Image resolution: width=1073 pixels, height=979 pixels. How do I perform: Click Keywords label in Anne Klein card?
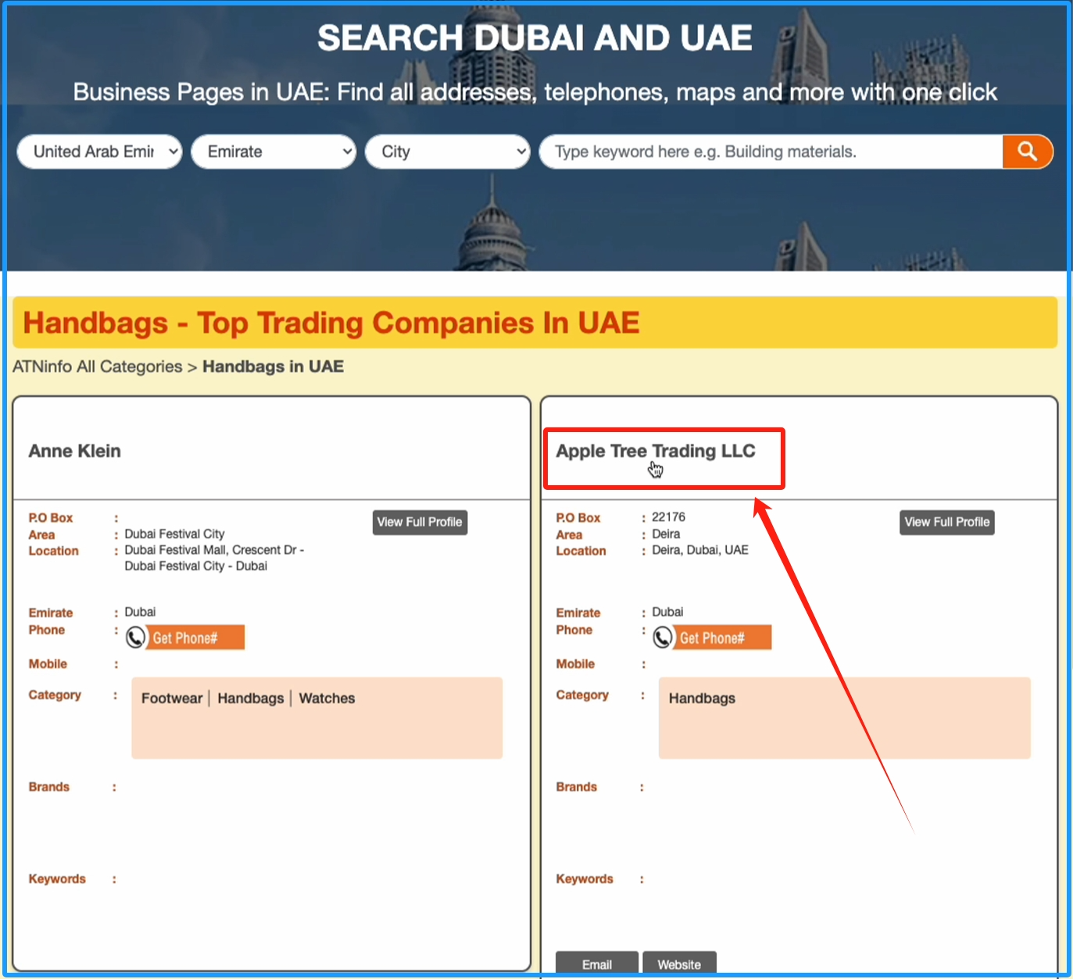(x=57, y=879)
